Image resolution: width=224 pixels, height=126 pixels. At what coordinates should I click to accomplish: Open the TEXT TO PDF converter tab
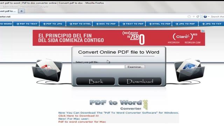pyautogui.click(x=132, y=24)
